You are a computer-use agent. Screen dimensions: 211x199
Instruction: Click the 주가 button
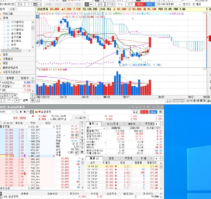[130, 4]
